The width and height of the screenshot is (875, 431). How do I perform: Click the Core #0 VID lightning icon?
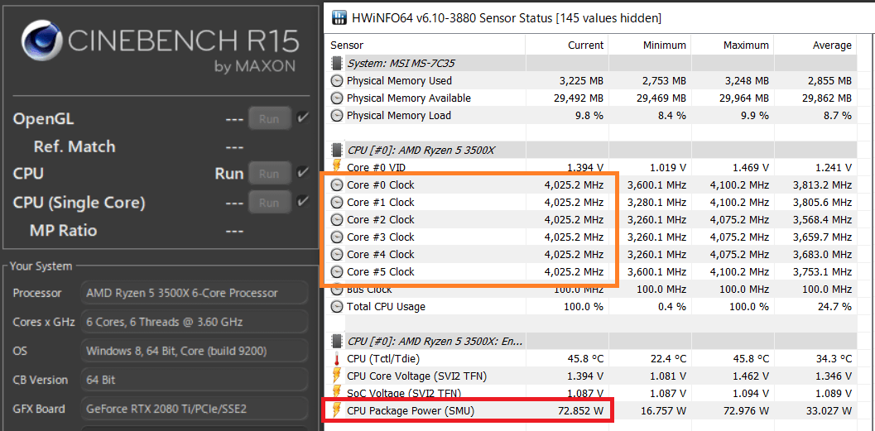pyautogui.click(x=336, y=167)
